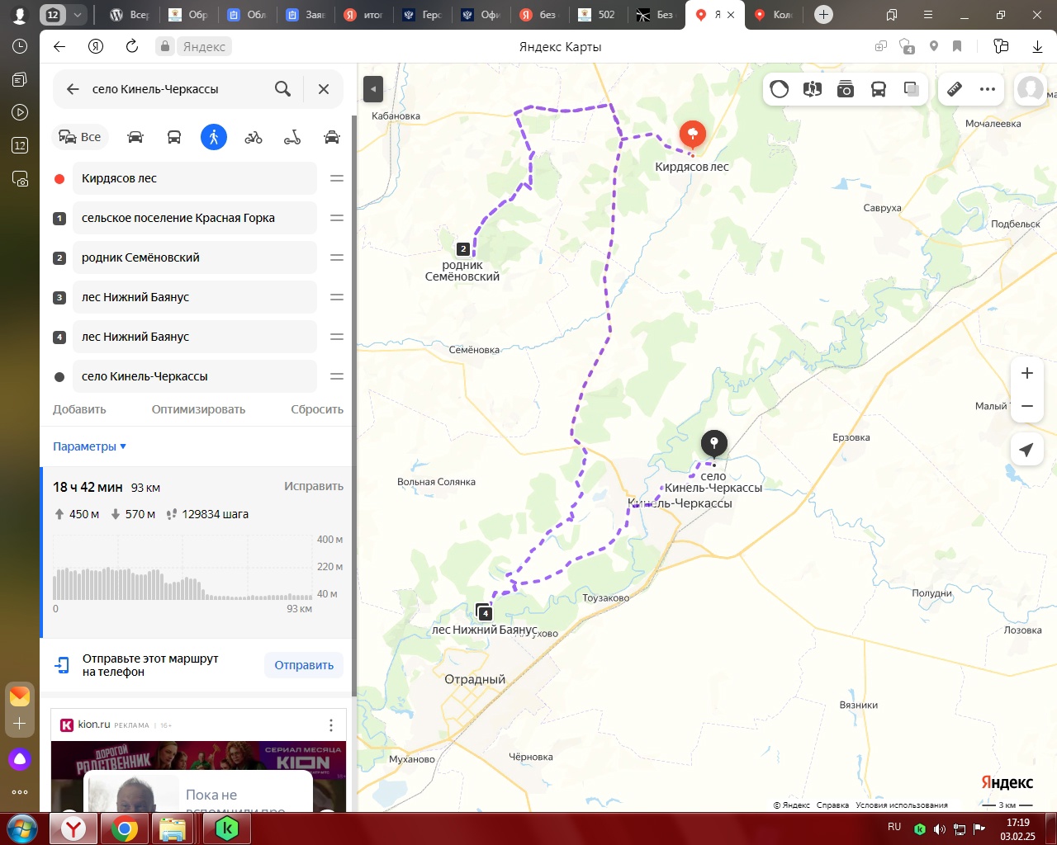Show photos layer on map

point(846,89)
